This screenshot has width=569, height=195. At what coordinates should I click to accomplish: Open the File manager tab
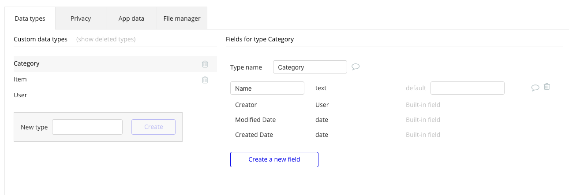click(x=182, y=18)
